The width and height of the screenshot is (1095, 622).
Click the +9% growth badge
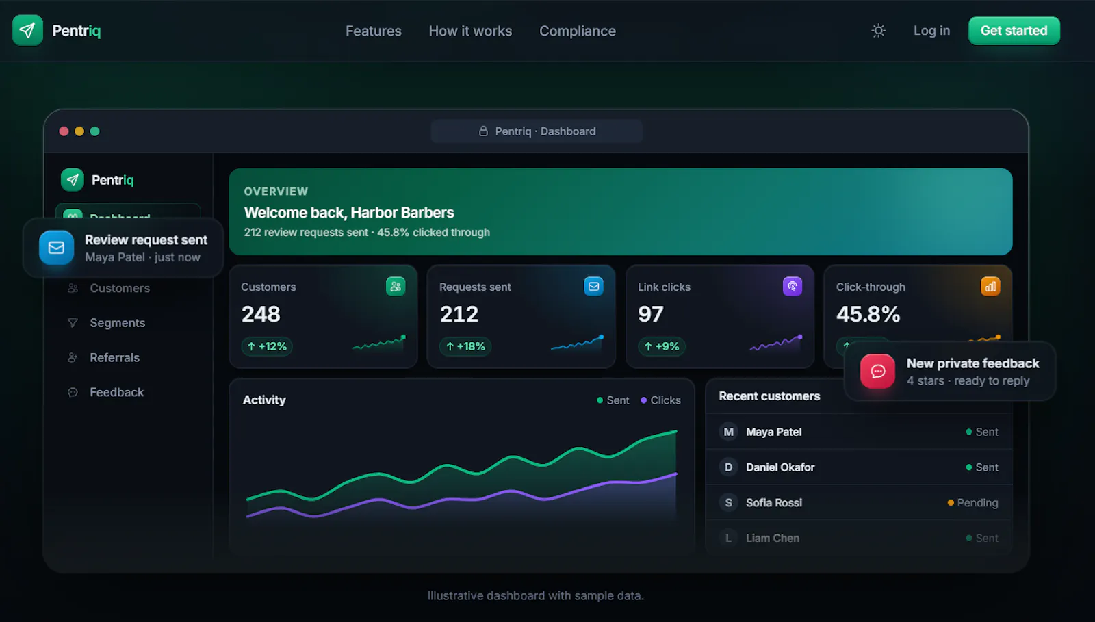pyautogui.click(x=662, y=346)
